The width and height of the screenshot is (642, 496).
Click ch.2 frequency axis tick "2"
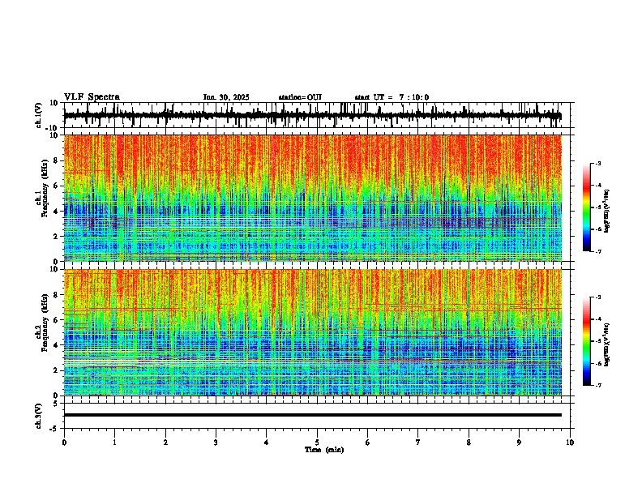[x=57, y=370]
